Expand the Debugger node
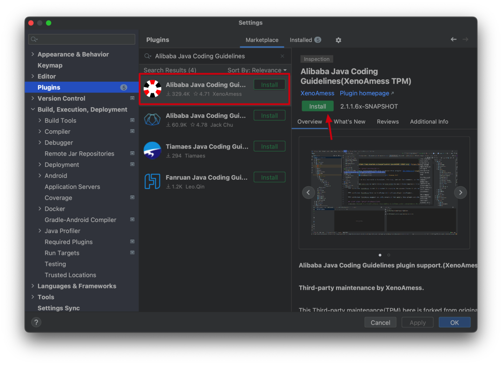502x365 pixels. pyautogui.click(x=40, y=143)
